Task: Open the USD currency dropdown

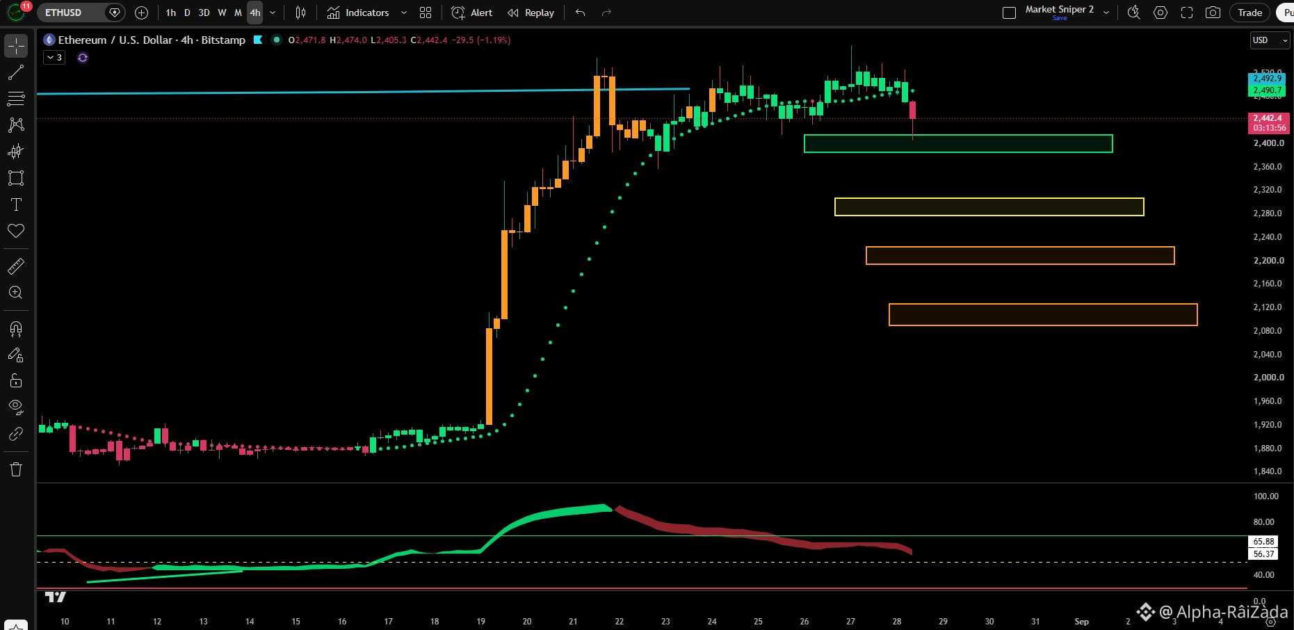Action: (1270, 40)
